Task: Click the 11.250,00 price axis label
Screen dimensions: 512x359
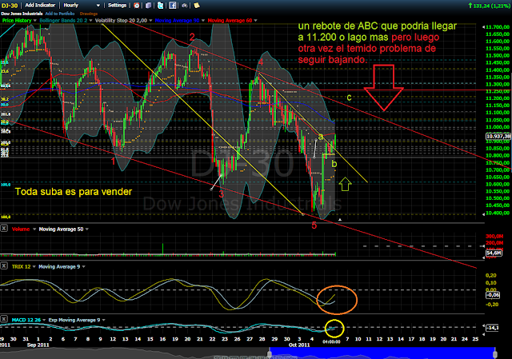Action: [x=498, y=91]
